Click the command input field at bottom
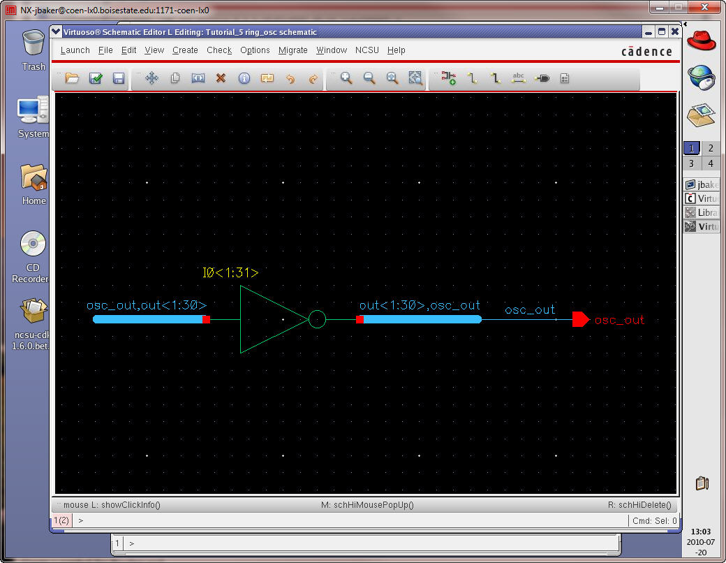Image resolution: width=726 pixels, height=563 pixels. pyautogui.click(x=349, y=520)
